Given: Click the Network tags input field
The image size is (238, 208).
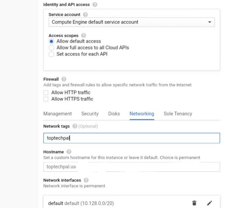Looking at the screenshot, I should [132, 138].
